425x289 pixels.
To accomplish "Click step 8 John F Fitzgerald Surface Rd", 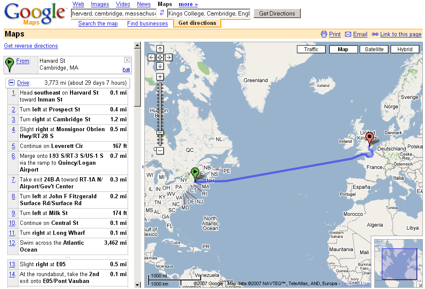I will (x=68, y=200).
